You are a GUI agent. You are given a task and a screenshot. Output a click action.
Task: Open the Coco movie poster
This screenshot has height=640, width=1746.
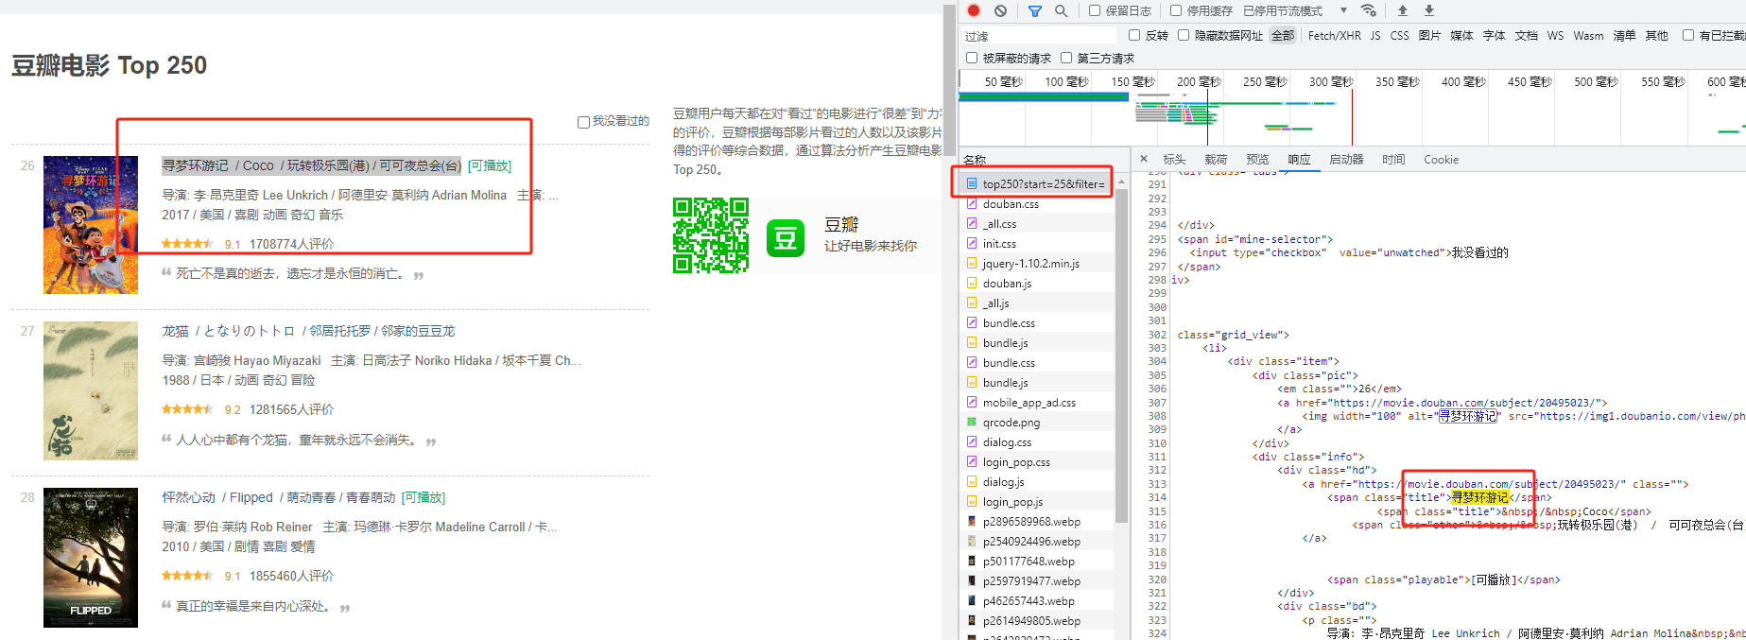pyautogui.click(x=91, y=225)
